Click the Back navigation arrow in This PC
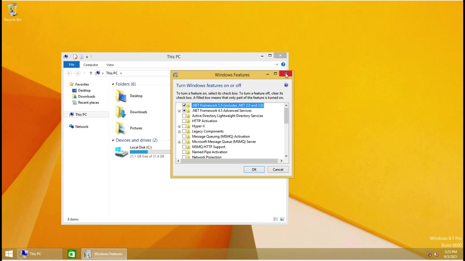Image resolution: width=465 pixels, height=261 pixels. [x=69, y=73]
